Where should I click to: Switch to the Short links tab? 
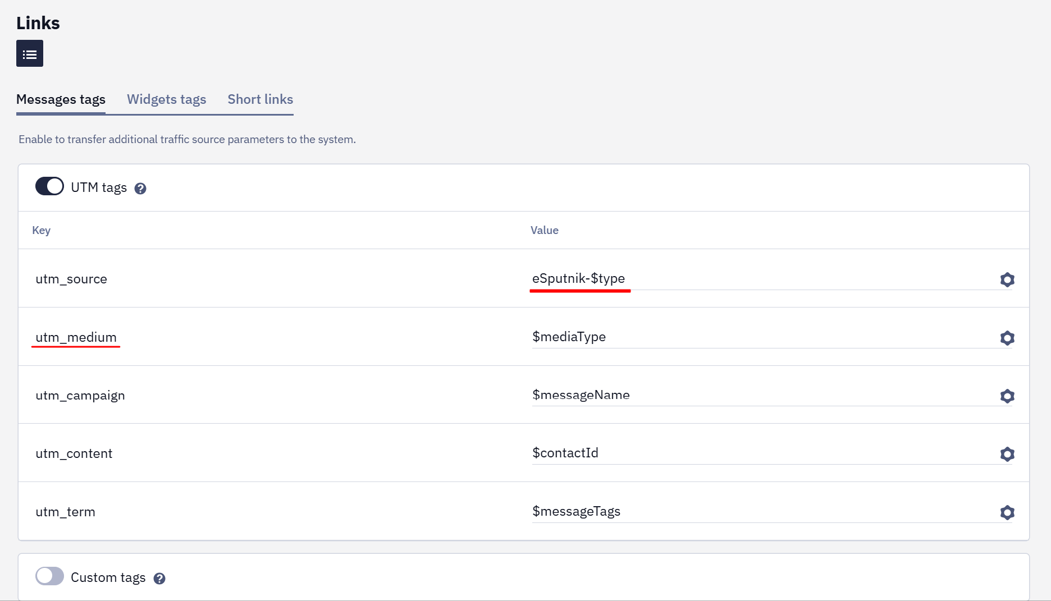click(261, 99)
